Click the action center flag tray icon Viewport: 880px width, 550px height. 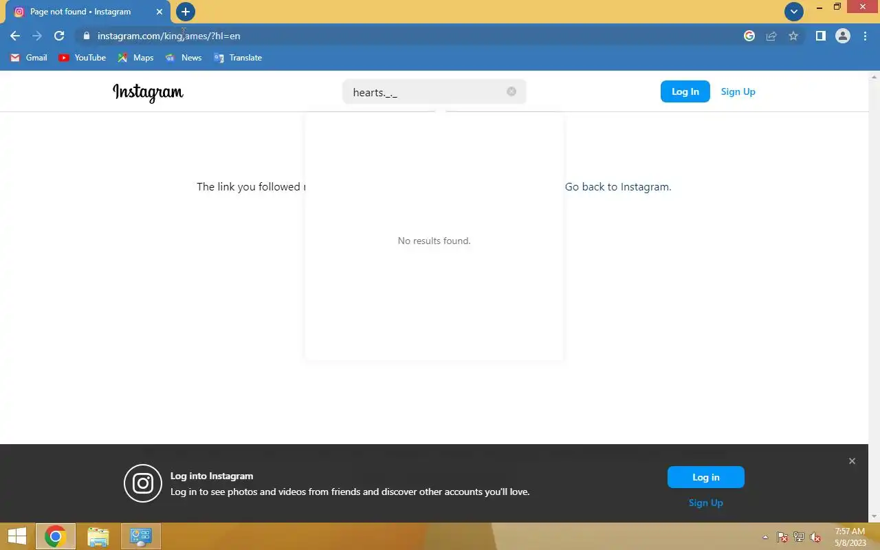pyautogui.click(x=782, y=537)
